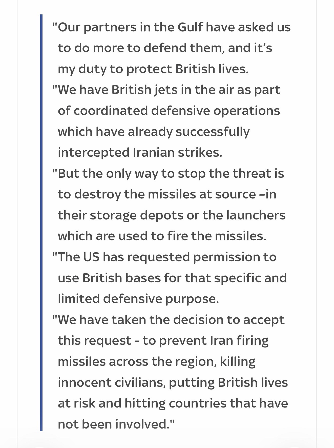The image size is (334, 448).
Task: Click the line "We have taken the decision to accept"
Action: tap(169, 319)
